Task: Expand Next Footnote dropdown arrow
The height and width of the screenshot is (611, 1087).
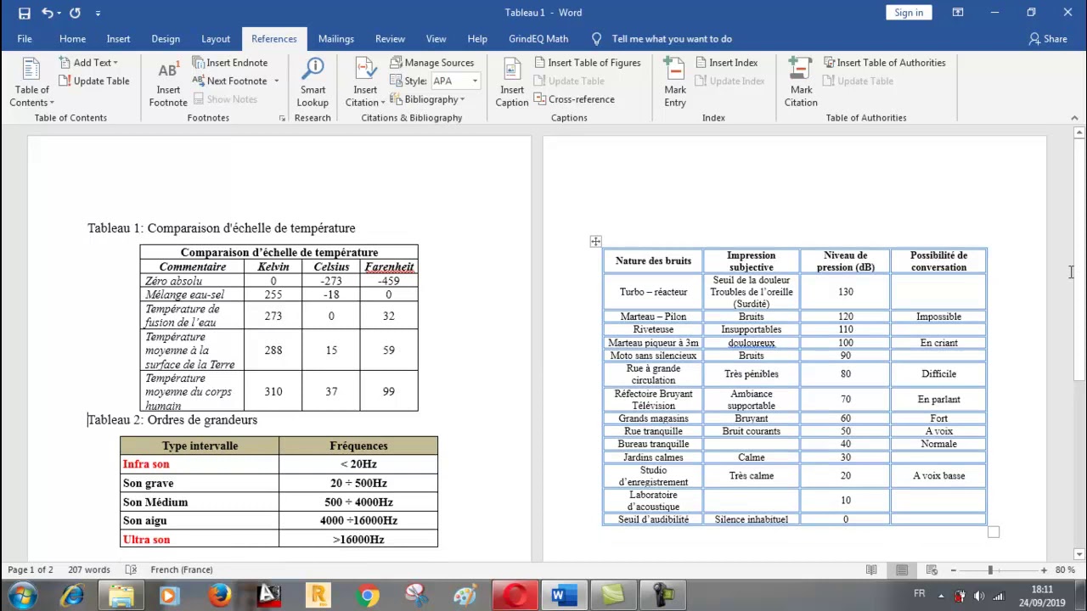Action: pyautogui.click(x=276, y=81)
